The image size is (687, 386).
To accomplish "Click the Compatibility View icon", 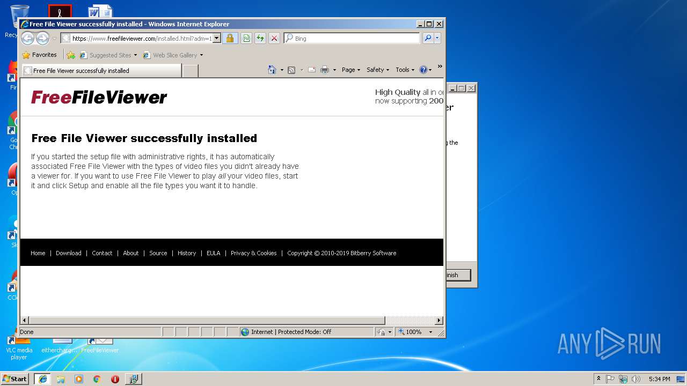I will pyautogui.click(x=246, y=38).
